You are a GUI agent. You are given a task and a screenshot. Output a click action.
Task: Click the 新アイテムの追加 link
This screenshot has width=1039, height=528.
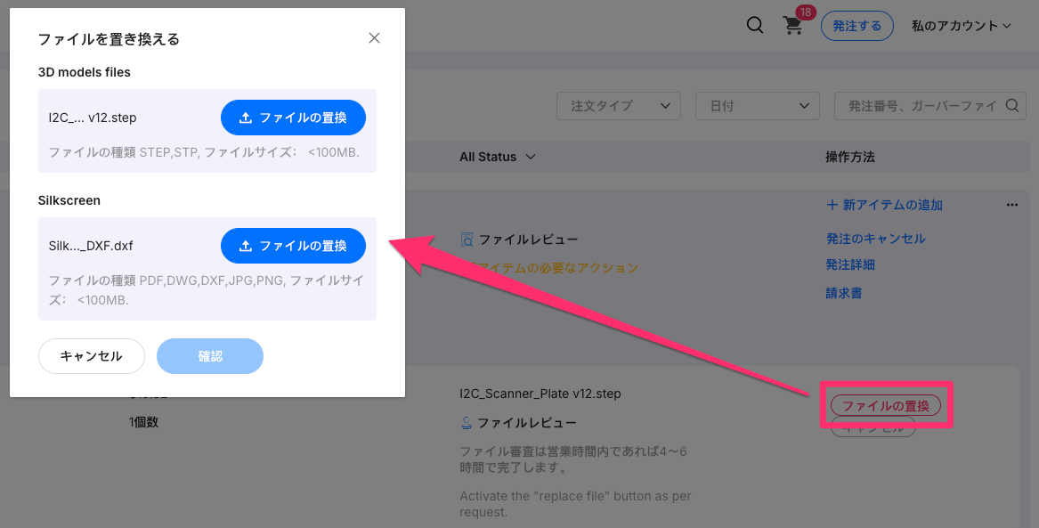click(884, 205)
